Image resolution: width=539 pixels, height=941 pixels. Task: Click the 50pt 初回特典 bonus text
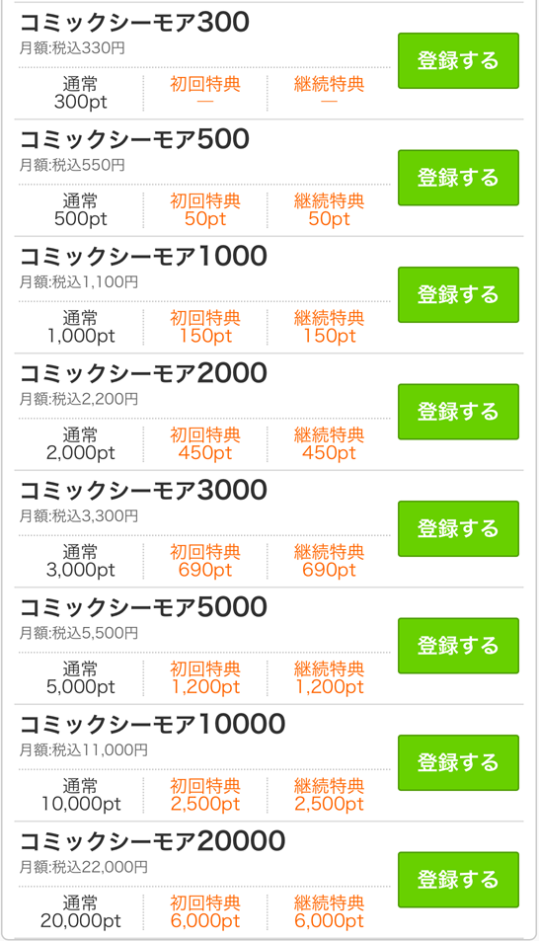(x=205, y=218)
